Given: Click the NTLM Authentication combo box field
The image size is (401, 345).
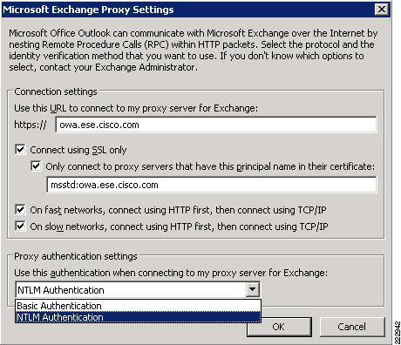Looking at the screenshot, I should pos(131,289).
